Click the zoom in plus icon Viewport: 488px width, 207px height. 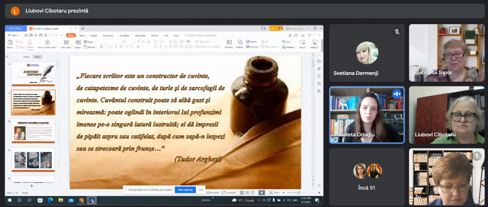319,193
